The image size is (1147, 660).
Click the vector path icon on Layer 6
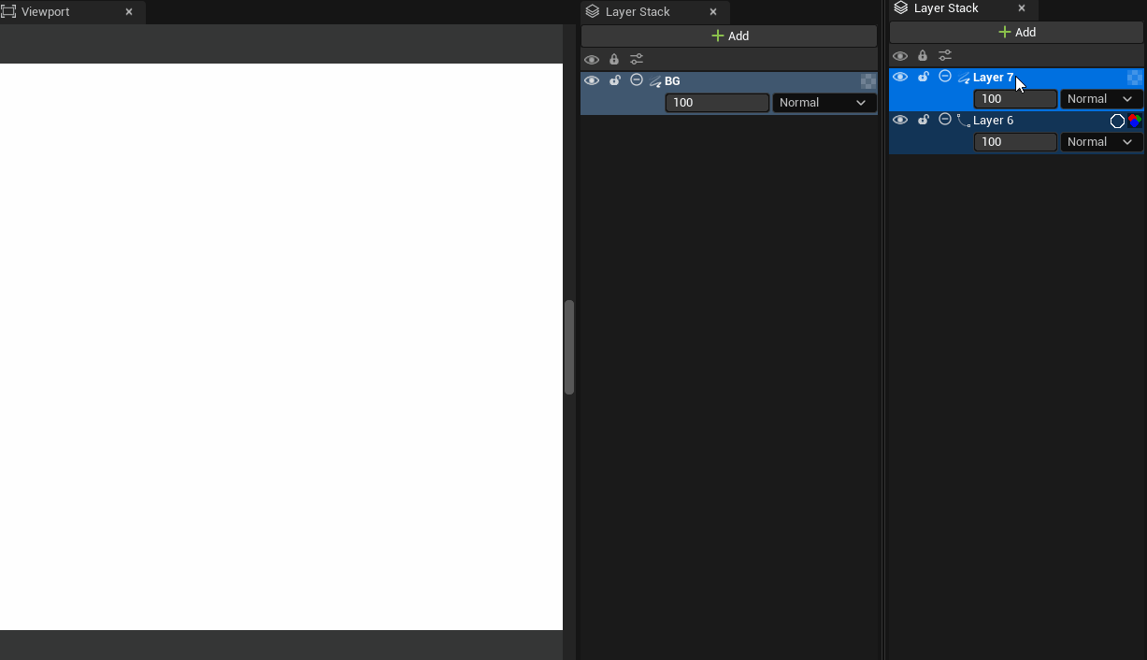[964, 121]
